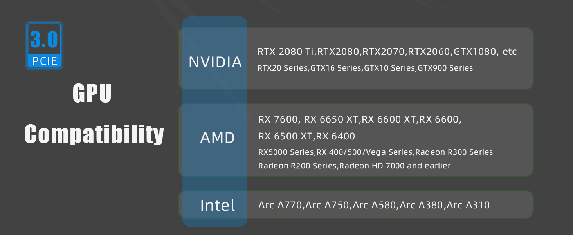573x235 pixels.
Task: Select the NVIDIA brand label
Action: pos(215,62)
